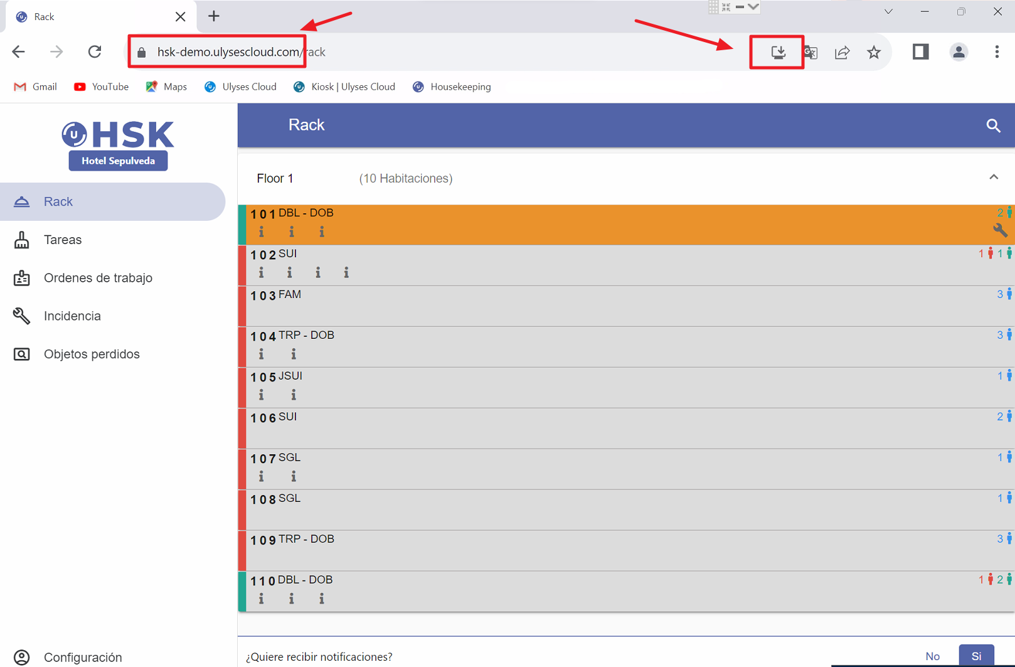Image resolution: width=1015 pixels, height=667 pixels.
Task: Click the wrench icon on room 101
Action: point(1000,230)
